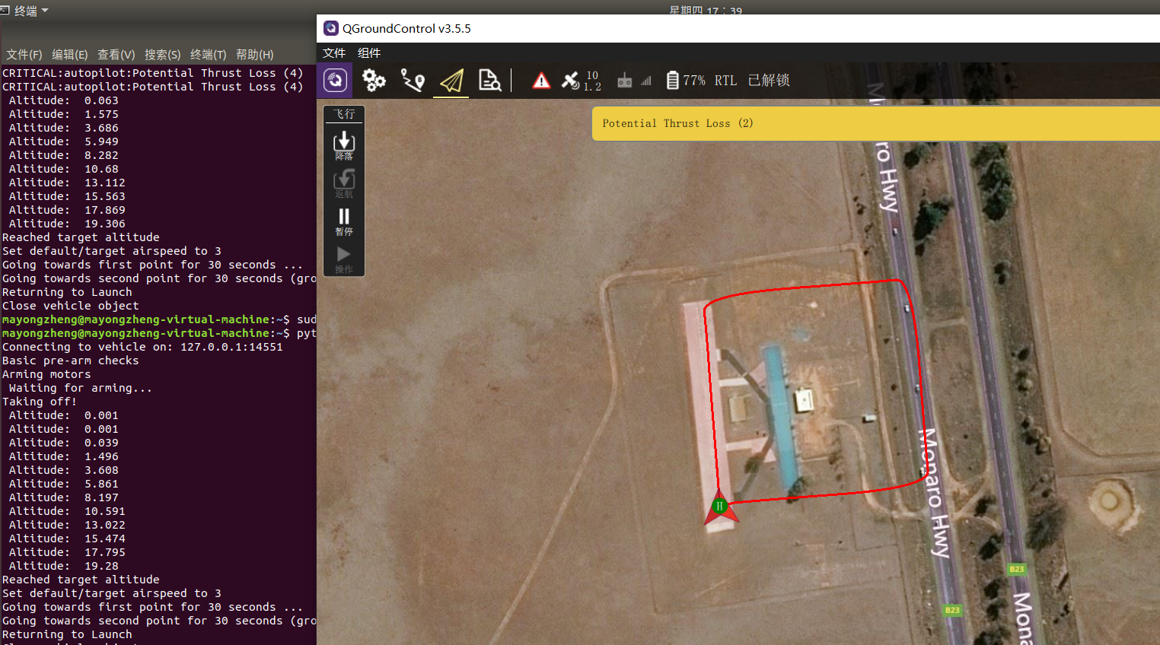Switch to the Plan view waypoint icon

413,80
